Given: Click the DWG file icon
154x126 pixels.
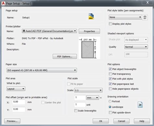Looking at the screenshot, I should (91, 17).
